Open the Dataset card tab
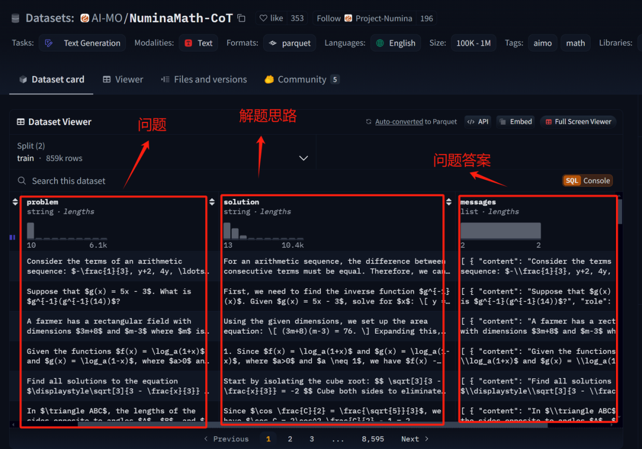The width and height of the screenshot is (642, 449). tap(52, 80)
